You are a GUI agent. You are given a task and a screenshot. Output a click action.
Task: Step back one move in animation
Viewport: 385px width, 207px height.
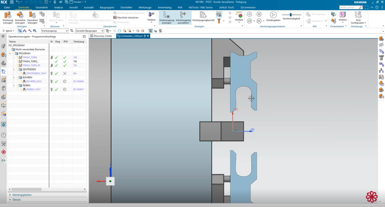(249, 14)
